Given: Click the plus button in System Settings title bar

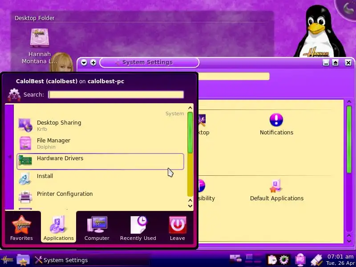Looking at the screenshot, I should click(93, 63).
